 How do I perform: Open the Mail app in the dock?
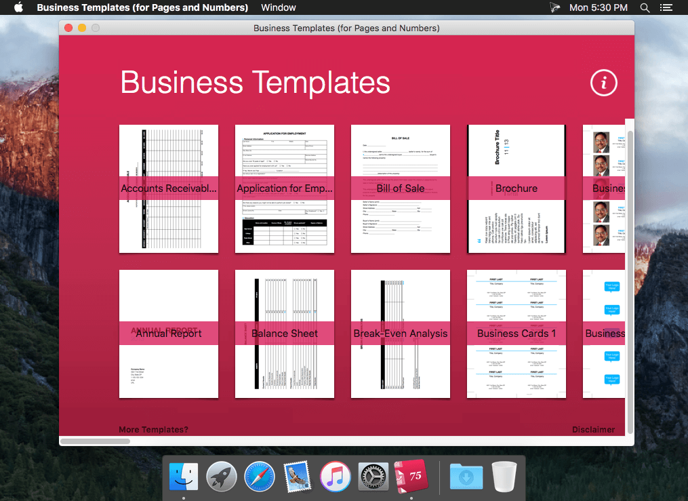(297, 477)
